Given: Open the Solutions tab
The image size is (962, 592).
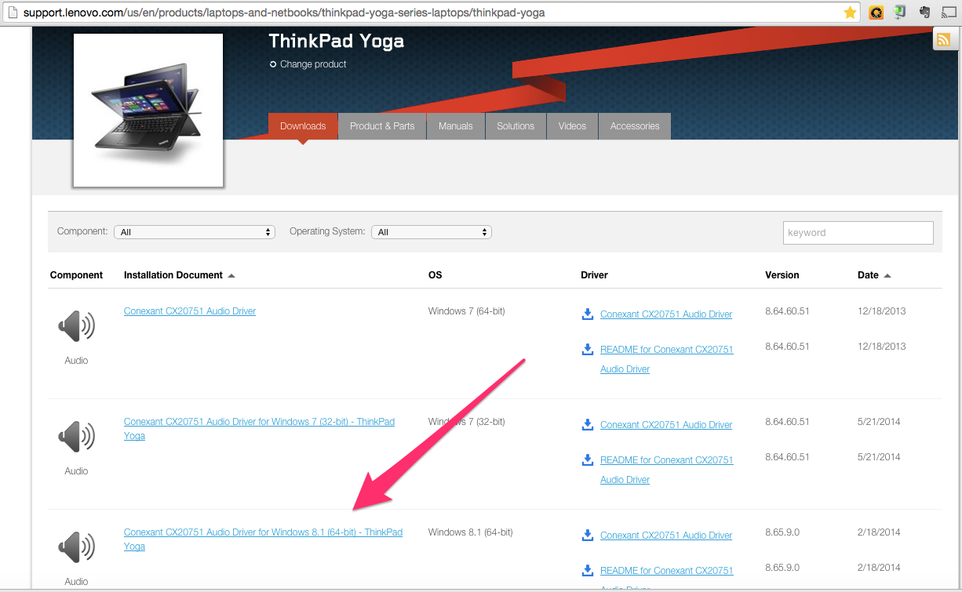Looking at the screenshot, I should pyautogui.click(x=516, y=126).
